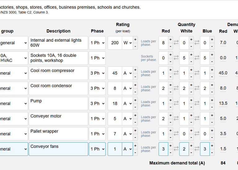Edit the Pallet wrapper description field
Viewport: 238px width, 170px height.
pyautogui.click(x=58, y=134)
